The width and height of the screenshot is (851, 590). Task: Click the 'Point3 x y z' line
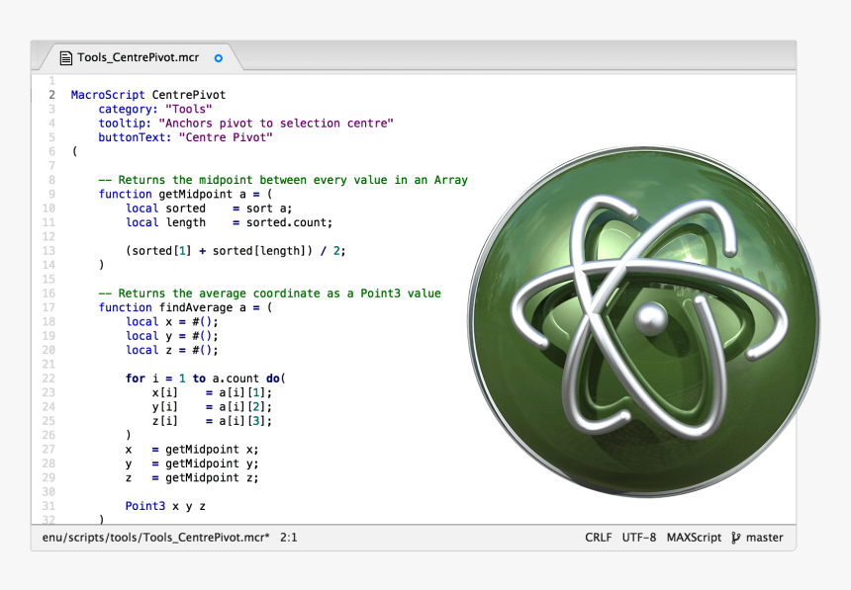165,506
